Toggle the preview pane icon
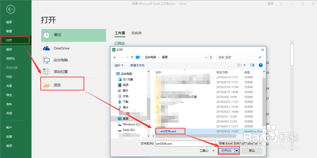 pyautogui.click(x=252, y=65)
